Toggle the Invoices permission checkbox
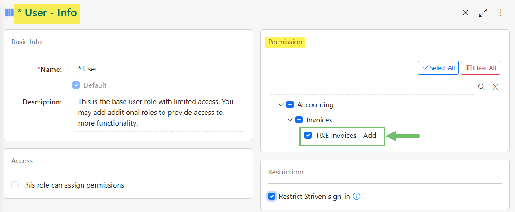 299,120
